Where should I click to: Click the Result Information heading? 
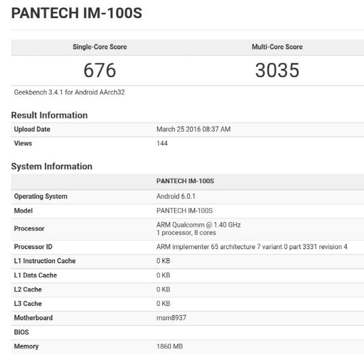49,115
